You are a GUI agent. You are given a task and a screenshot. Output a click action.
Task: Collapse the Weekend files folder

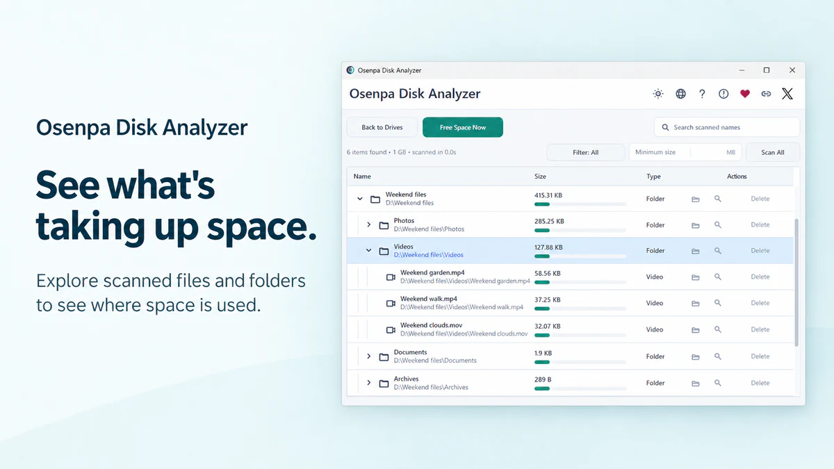[360, 199]
